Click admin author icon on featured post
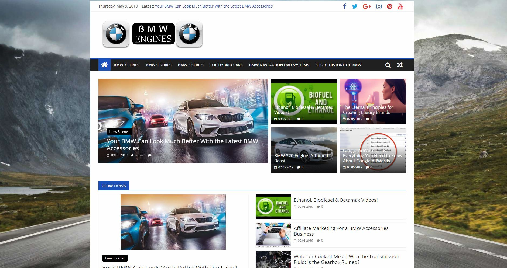This screenshot has height=268, width=507. 133,155
